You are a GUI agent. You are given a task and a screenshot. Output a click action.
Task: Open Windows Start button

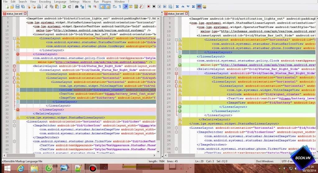(7, 168)
